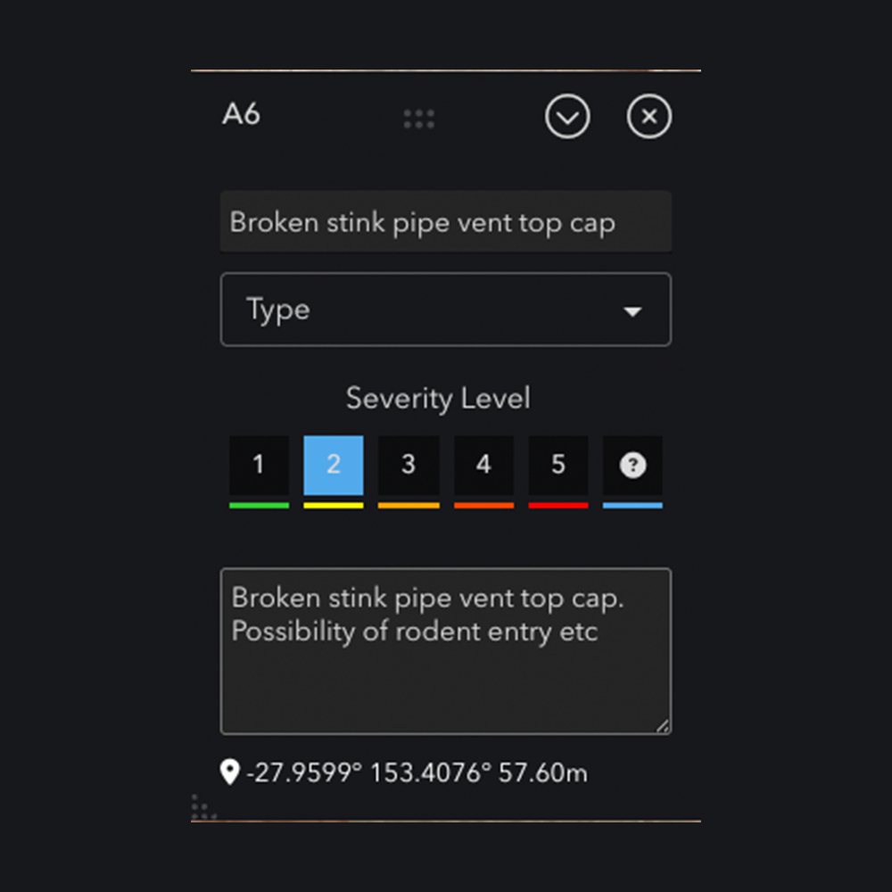The height and width of the screenshot is (892, 892).
Task: Click the coordinates text -27.9599° 153.4076°
Action: click(x=367, y=772)
